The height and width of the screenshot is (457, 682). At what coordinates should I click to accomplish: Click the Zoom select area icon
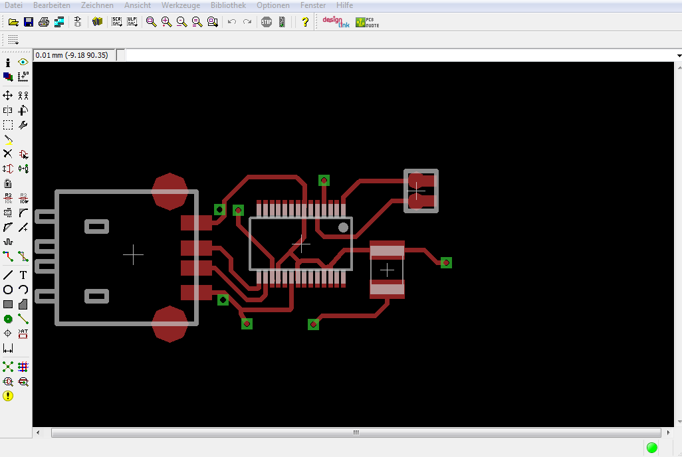coord(212,22)
